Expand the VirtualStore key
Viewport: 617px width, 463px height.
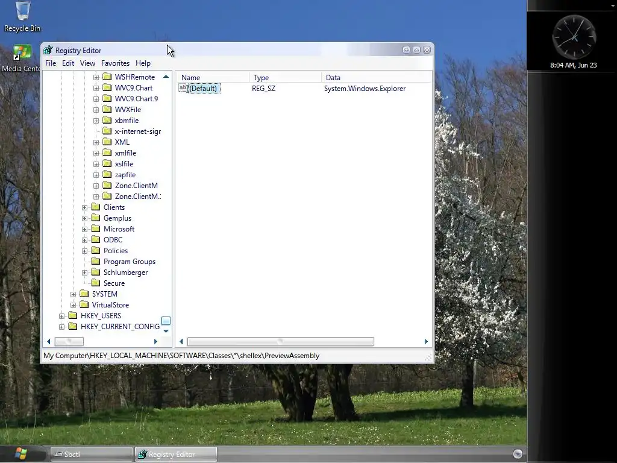(73, 305)
